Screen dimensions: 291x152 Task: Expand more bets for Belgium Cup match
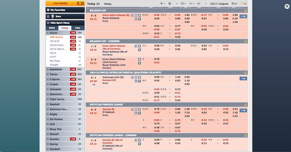pyautogui.click(x=243, y=17)
